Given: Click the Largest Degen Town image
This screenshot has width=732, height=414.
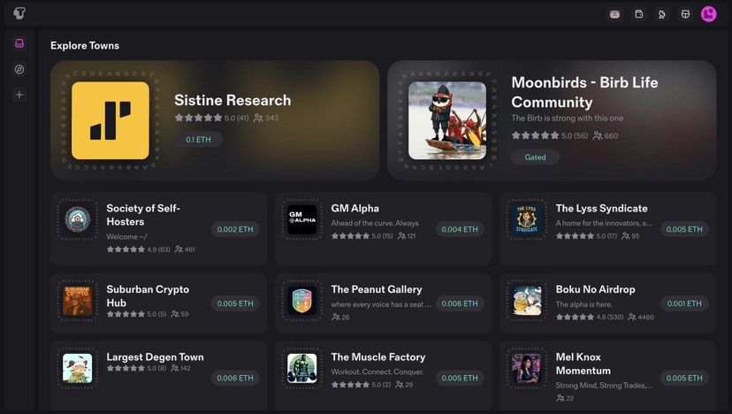Looking at the screenshot, I should [x=78, y=368].
